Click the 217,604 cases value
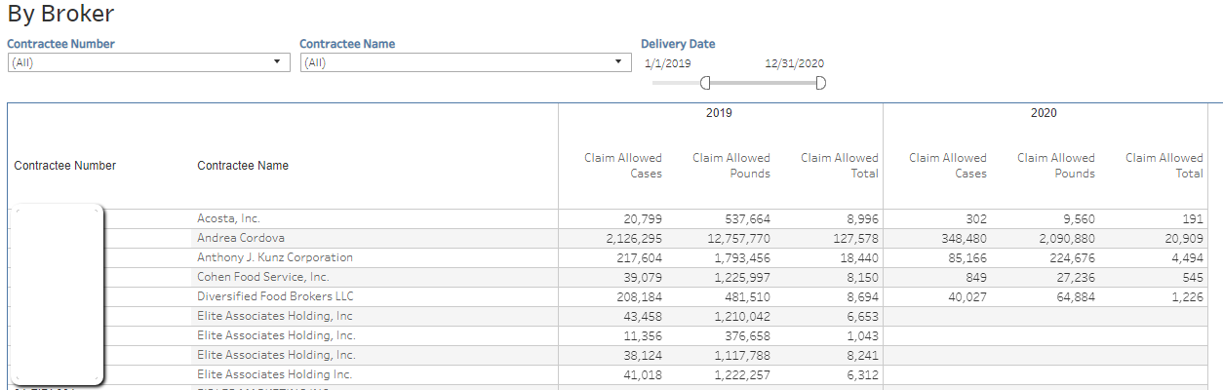 coord(640,258)
